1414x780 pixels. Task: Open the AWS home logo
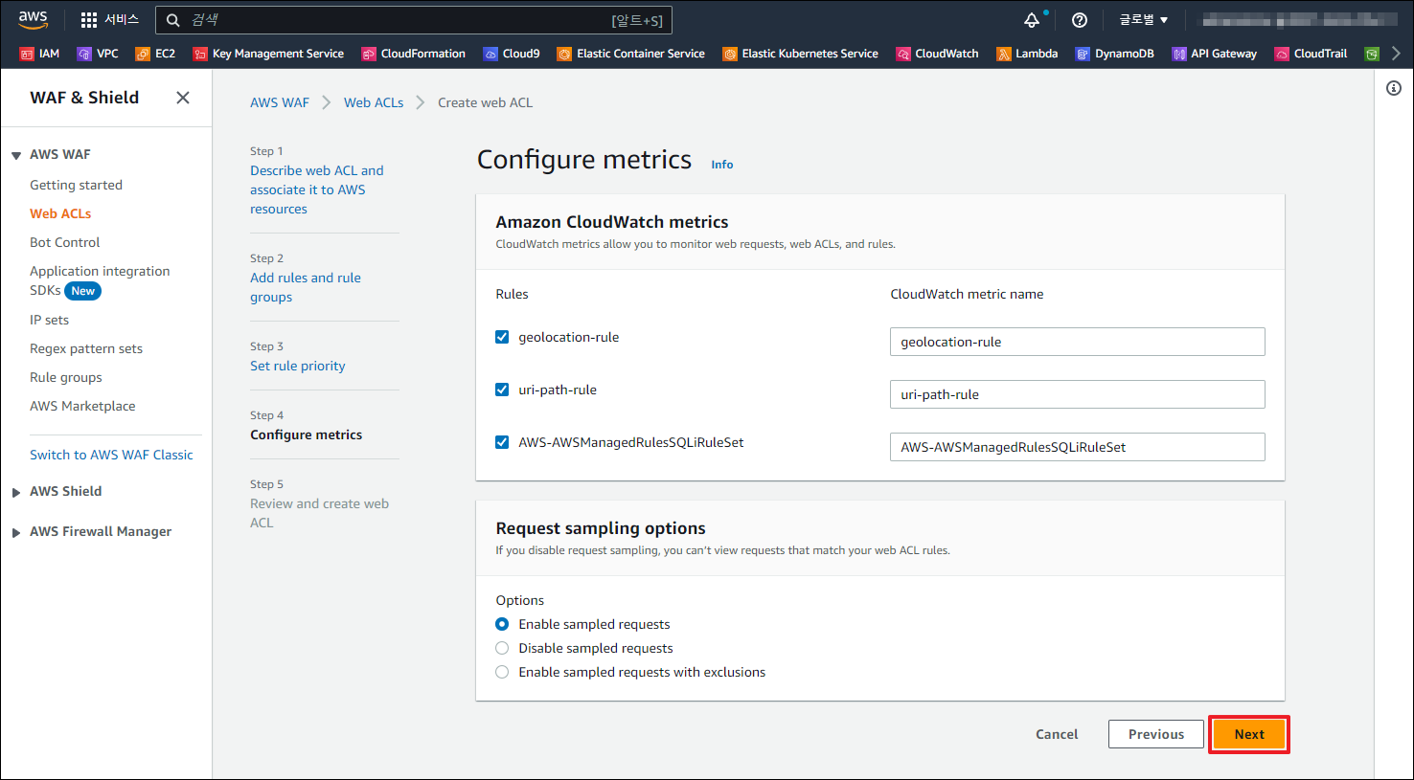[x=33, y=19]
